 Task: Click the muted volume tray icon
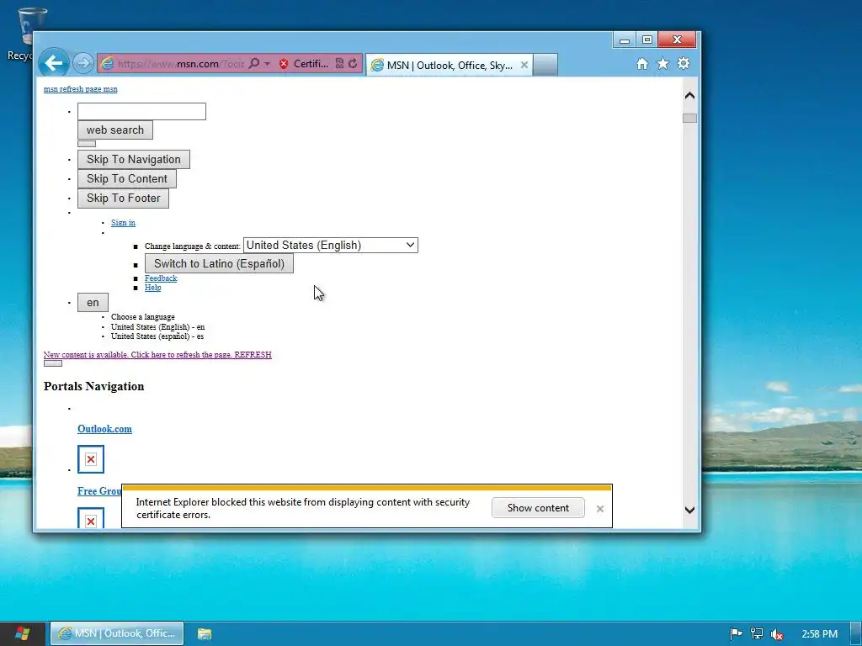tap(777, 634)
